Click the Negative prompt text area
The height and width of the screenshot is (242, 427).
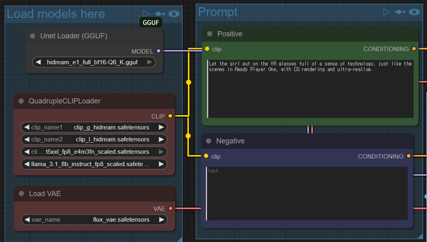coord(306,194)
